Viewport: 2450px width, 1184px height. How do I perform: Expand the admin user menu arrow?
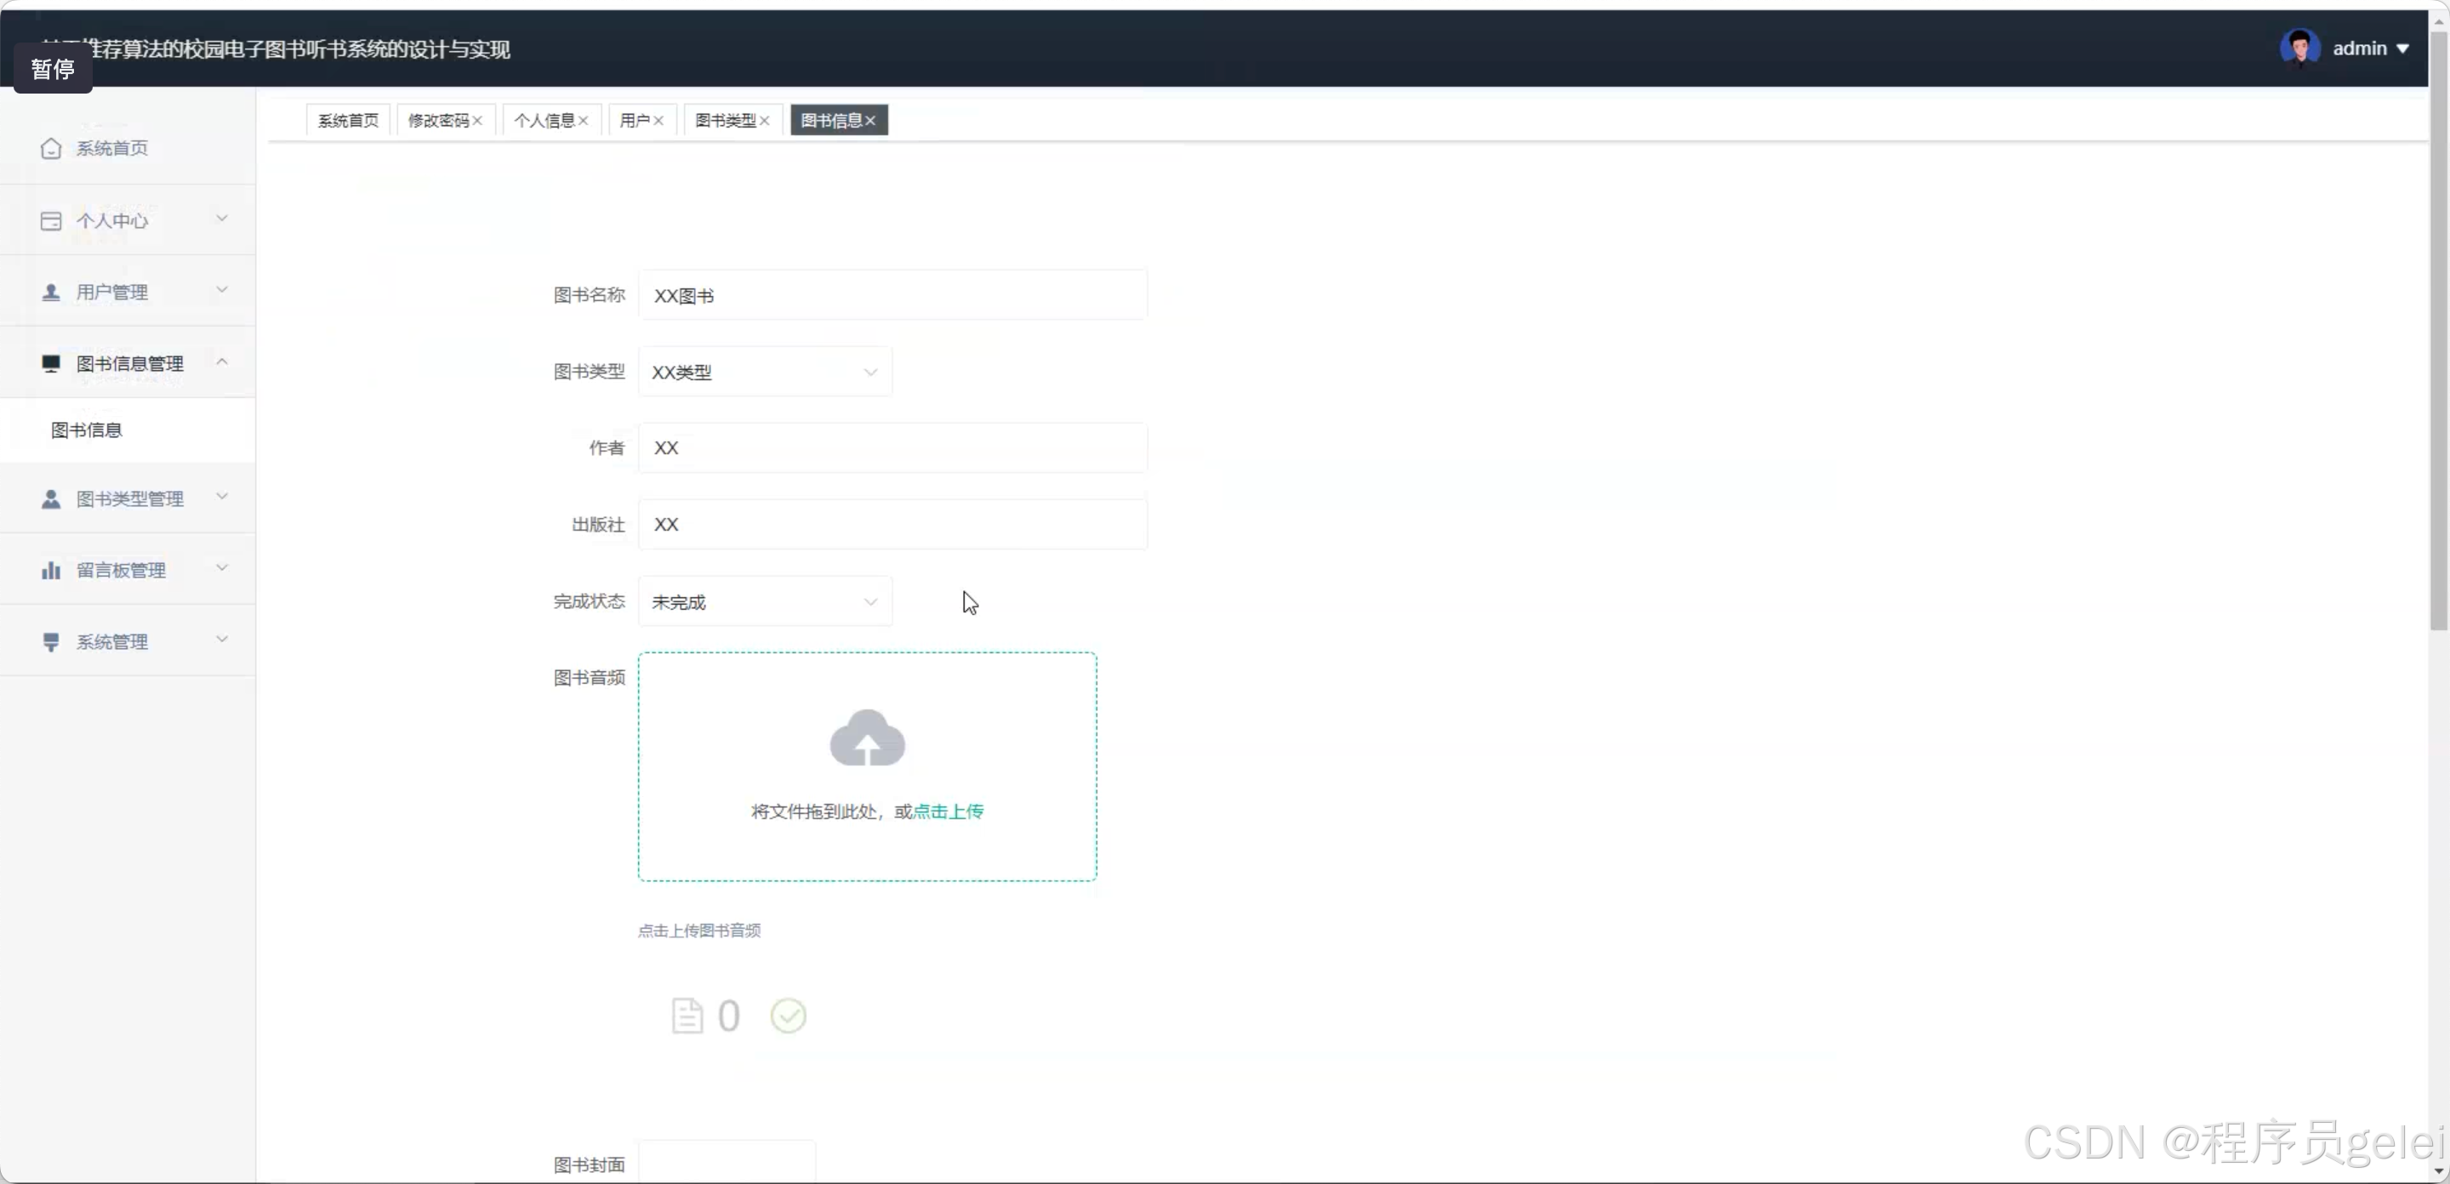pos(2402,48)
